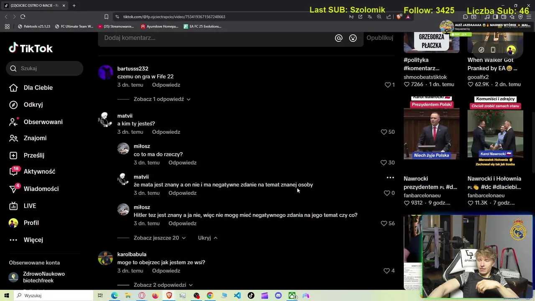Viewport: 535px width, 301px height.
Task: Open Visual Studio Code from taskbar
Action: pyautogui.click(x=237, y=296)
